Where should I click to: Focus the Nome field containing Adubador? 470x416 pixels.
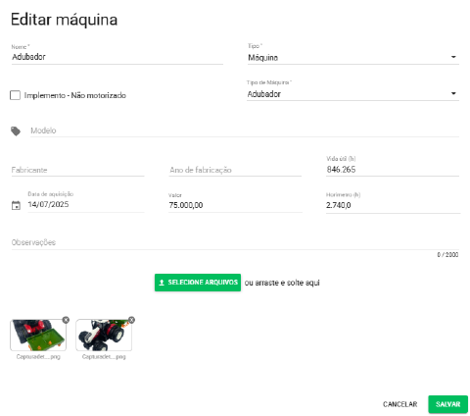point(117,57)
